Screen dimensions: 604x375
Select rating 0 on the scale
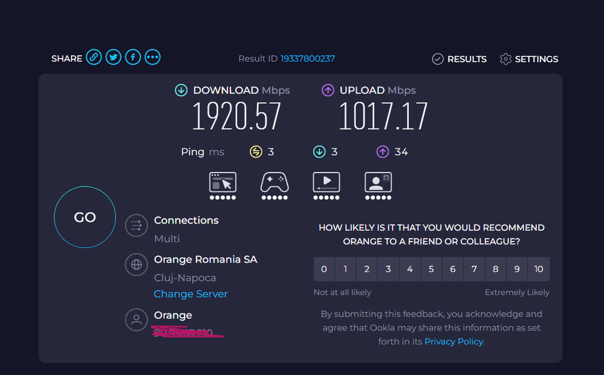click(324, 269)
